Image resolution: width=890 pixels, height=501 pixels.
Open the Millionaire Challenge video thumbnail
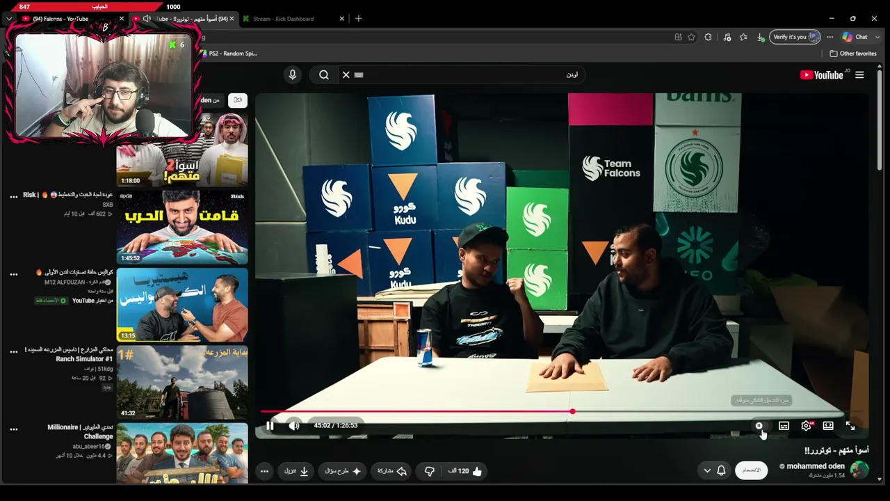(x=182, y=453)
